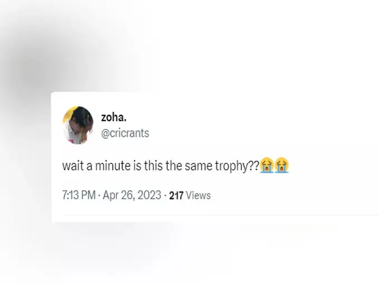
Task: Click empty space right of the @cricrants handle
Action: [x=242, y=133]
